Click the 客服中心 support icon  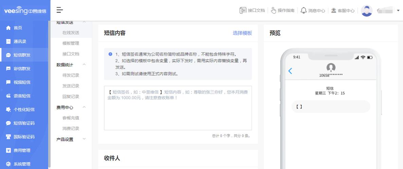coord(333,10)
